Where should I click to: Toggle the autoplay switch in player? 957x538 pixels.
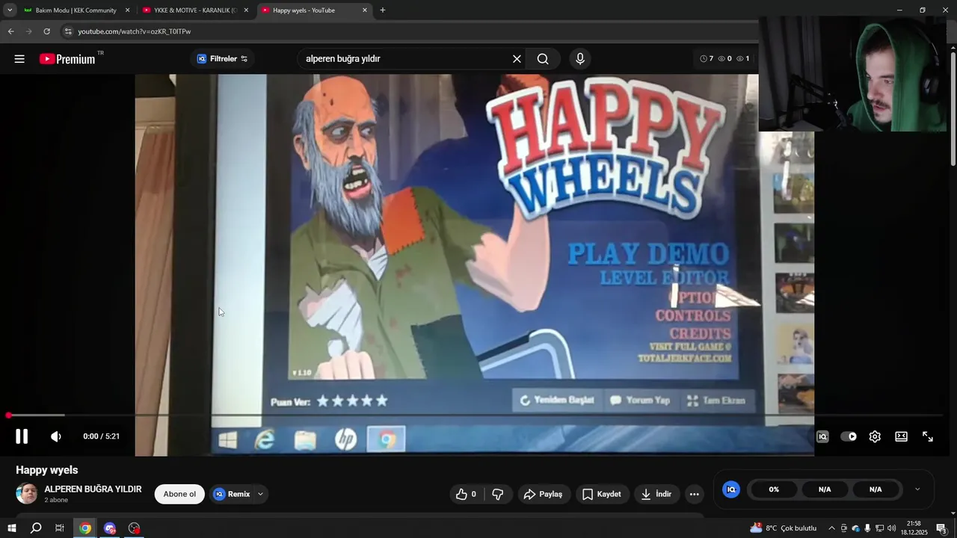coord(849,436)
